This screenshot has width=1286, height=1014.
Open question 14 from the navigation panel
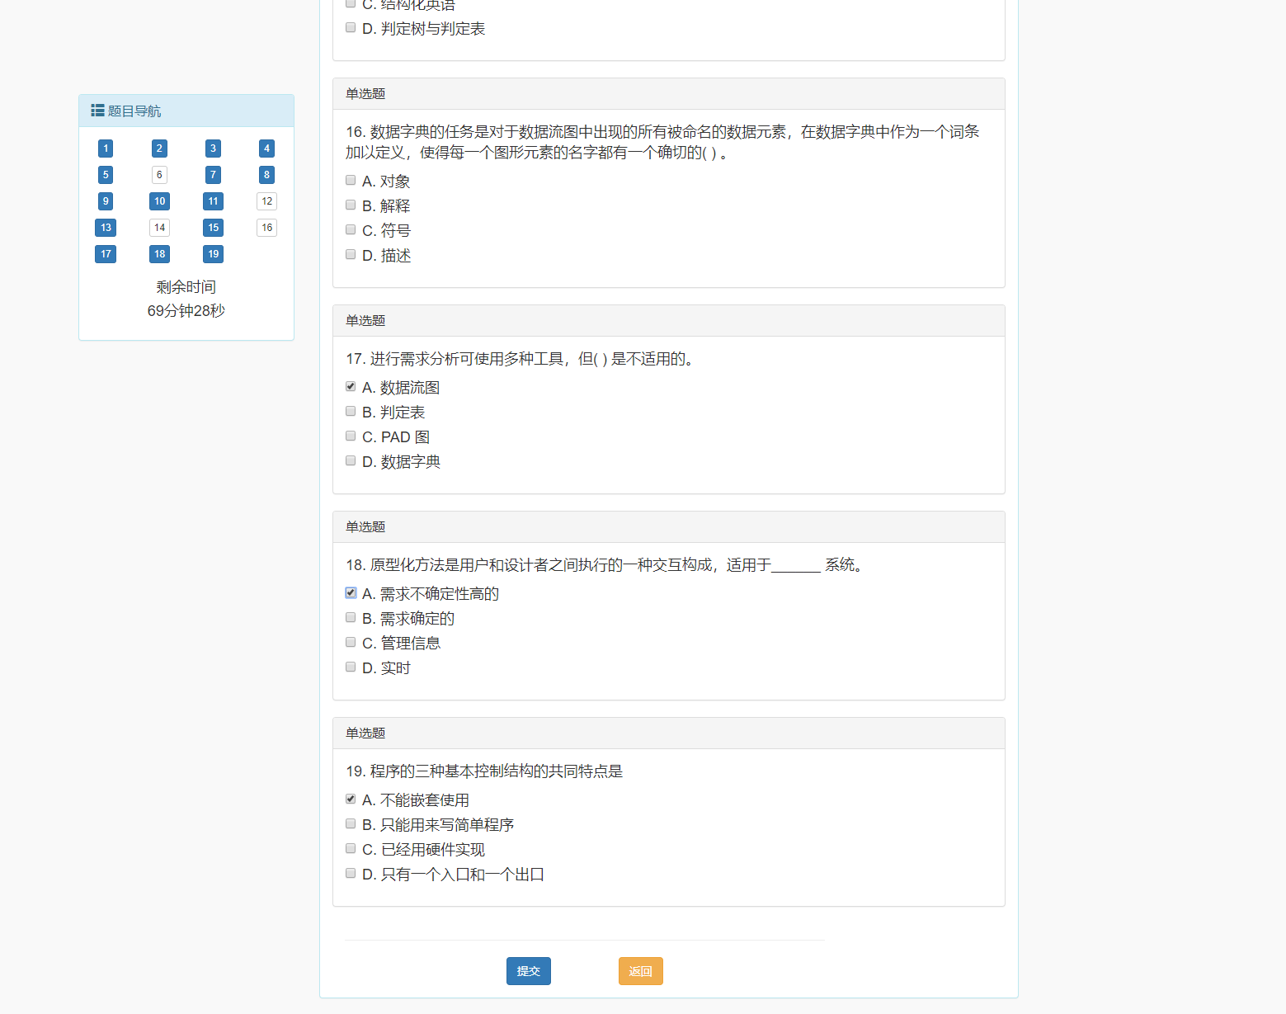[158, 227]
